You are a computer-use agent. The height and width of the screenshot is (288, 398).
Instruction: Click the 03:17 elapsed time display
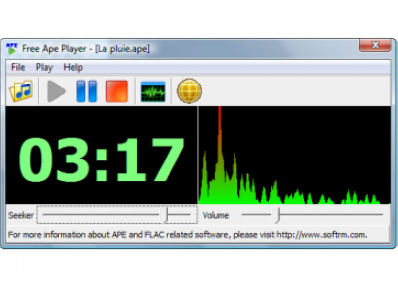102,160
